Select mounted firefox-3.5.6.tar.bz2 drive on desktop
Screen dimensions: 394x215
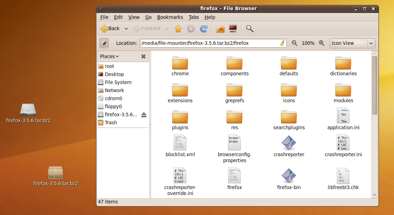28,113
